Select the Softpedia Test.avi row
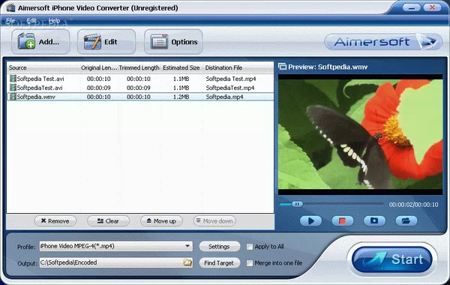The image size is (450, 285). coord(140,79)
